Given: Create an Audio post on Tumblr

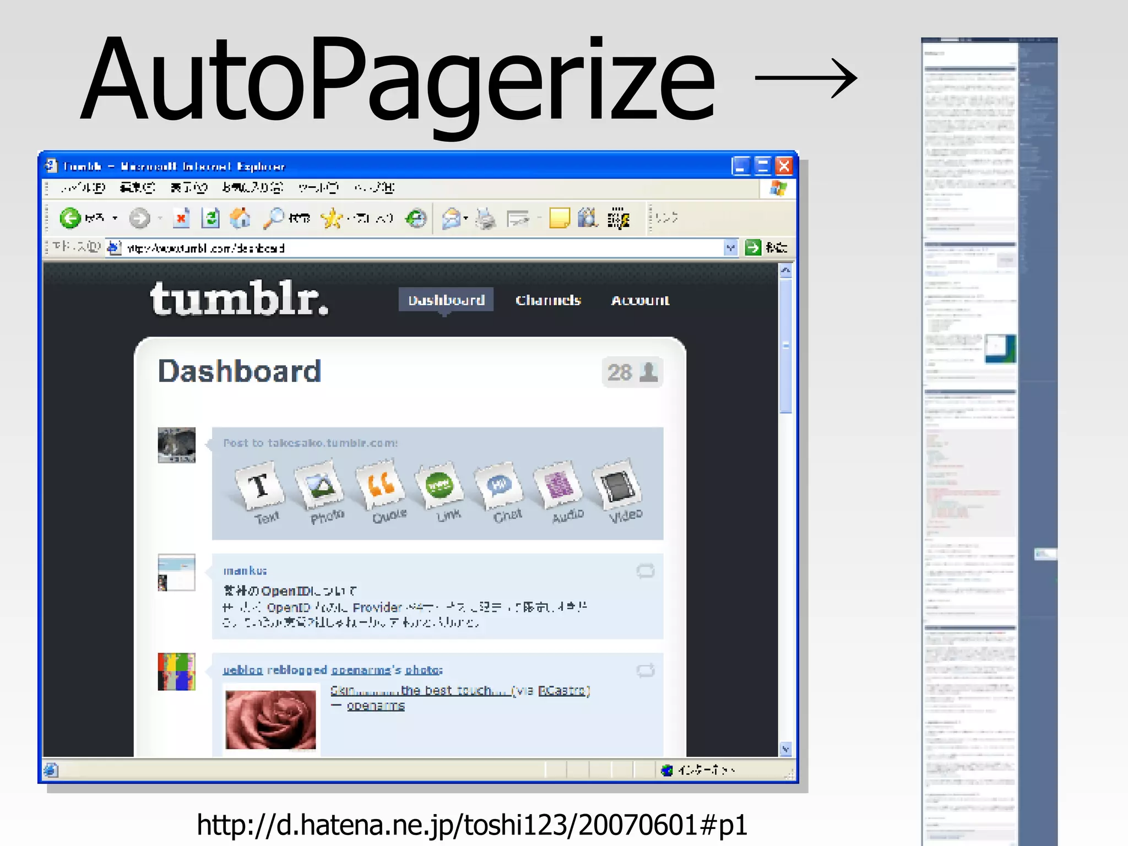Looking at the screenshot, I should point(560,492).
